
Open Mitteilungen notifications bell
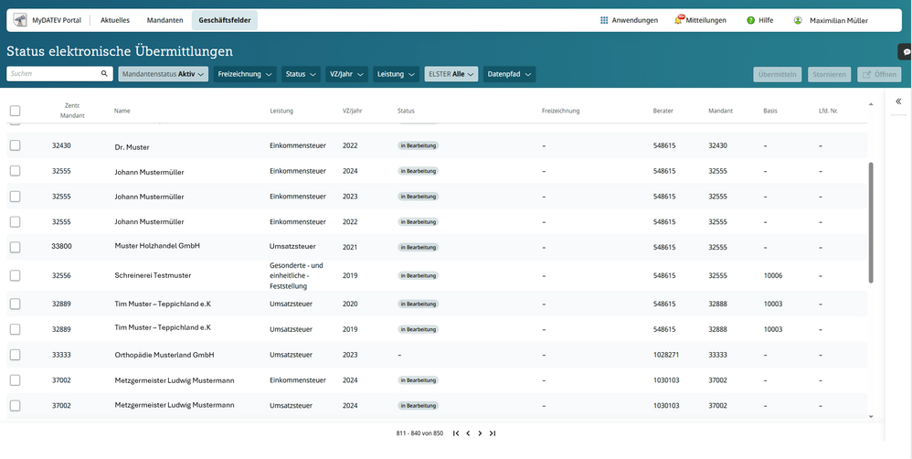pyautogui.click(x=679, y=20)
